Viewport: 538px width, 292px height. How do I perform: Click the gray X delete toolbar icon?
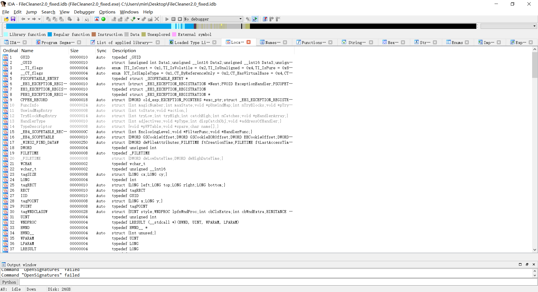click(157, 19)
